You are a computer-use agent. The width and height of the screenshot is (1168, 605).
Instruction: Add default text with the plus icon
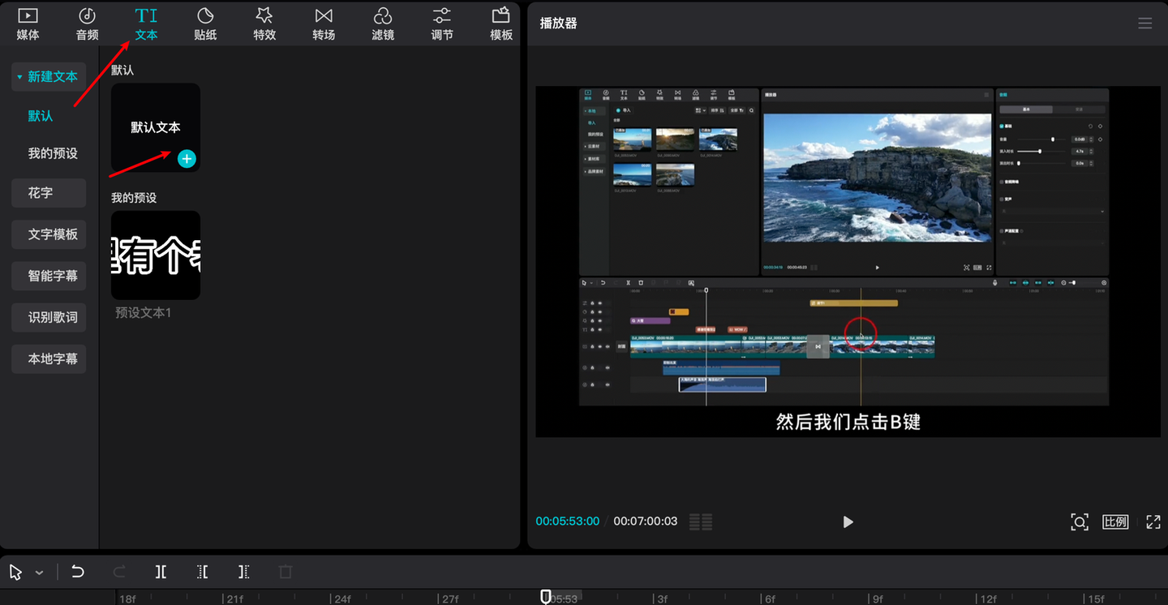point(187,159)
